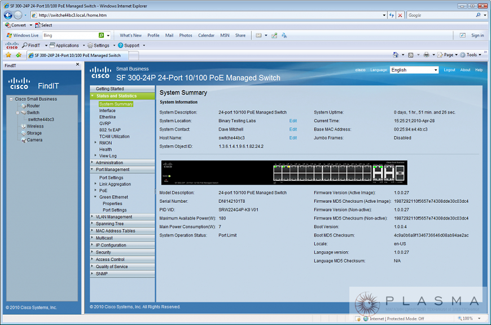Open the Etherlike menu item

[x=107, y=117]
